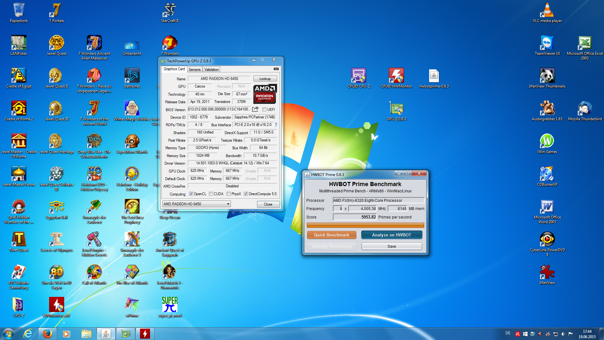Click the Processor name field in HWBOT Prime
The width and height of the screenshot is (604, 340).
click(x=379, y=200)
